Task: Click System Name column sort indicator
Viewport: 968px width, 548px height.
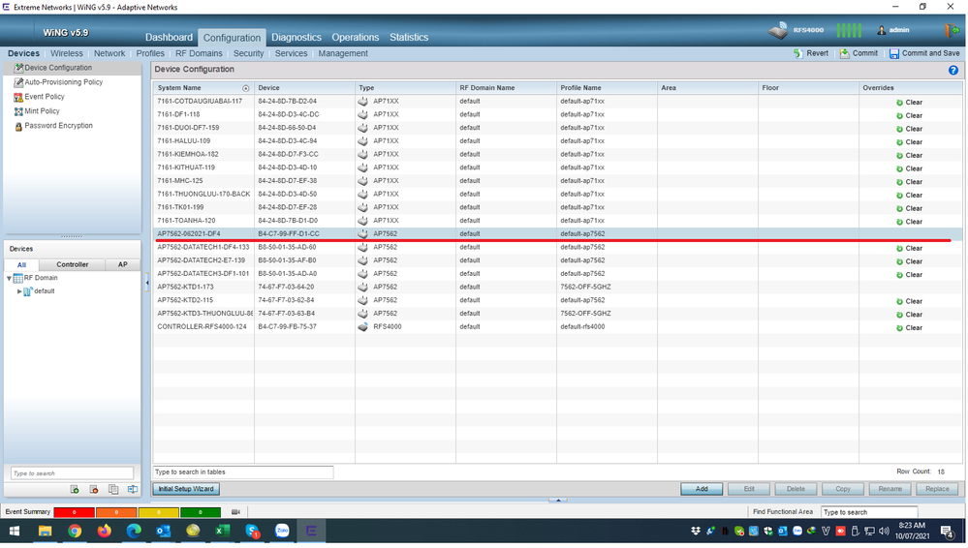Action: click(x=246, y=89)
